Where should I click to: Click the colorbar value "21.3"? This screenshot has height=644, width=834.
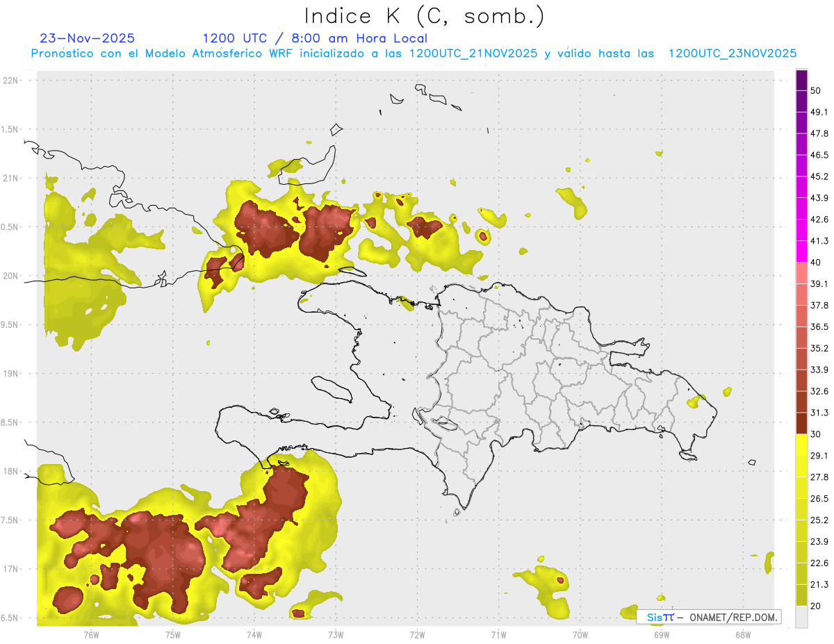click(819, 585)
